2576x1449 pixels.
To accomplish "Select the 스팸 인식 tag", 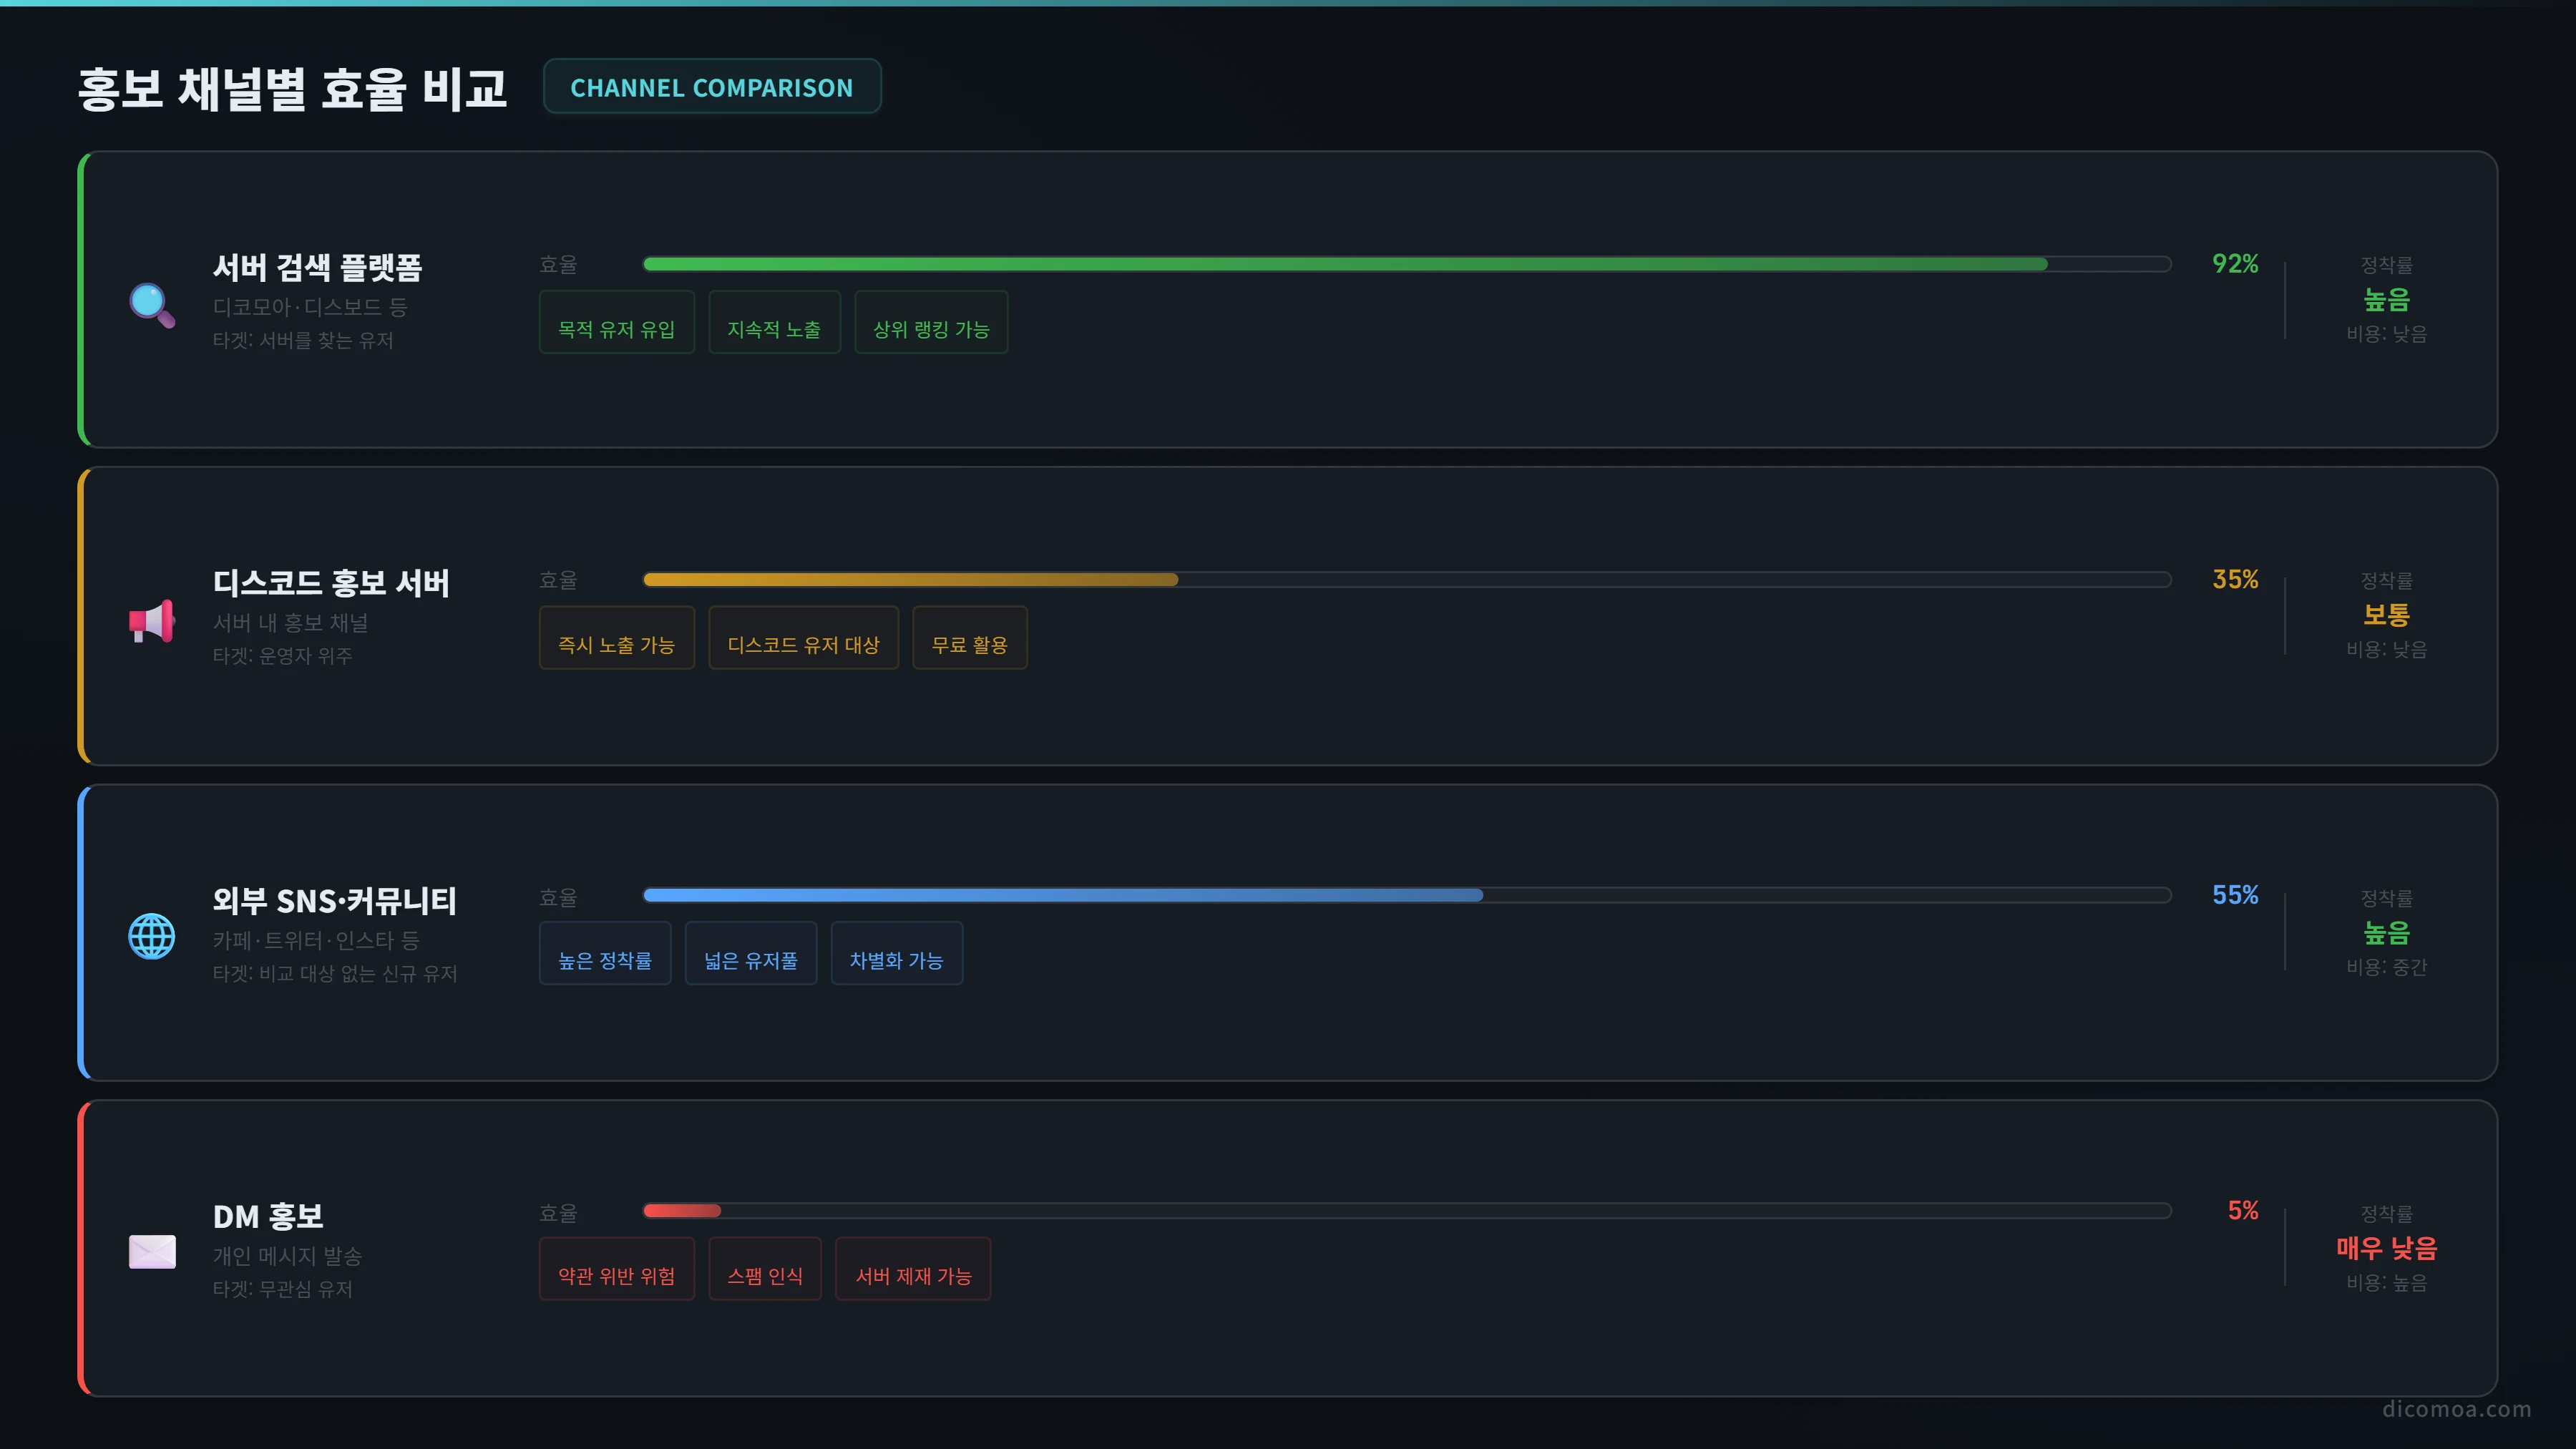I will point(765,1269).
